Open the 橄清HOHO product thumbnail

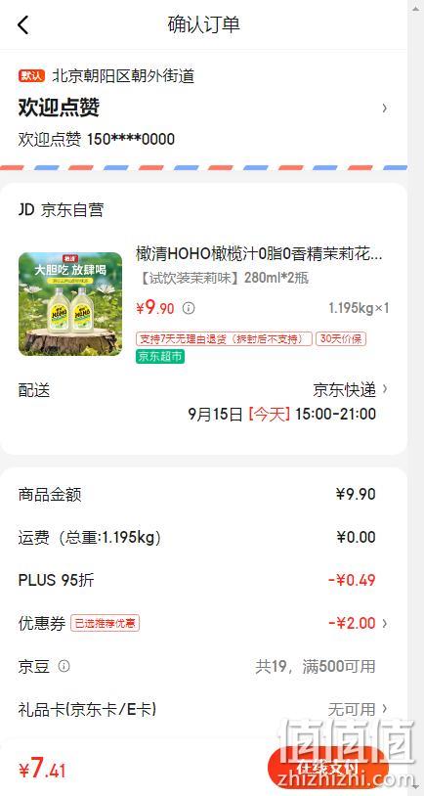[x=70, y=304]
